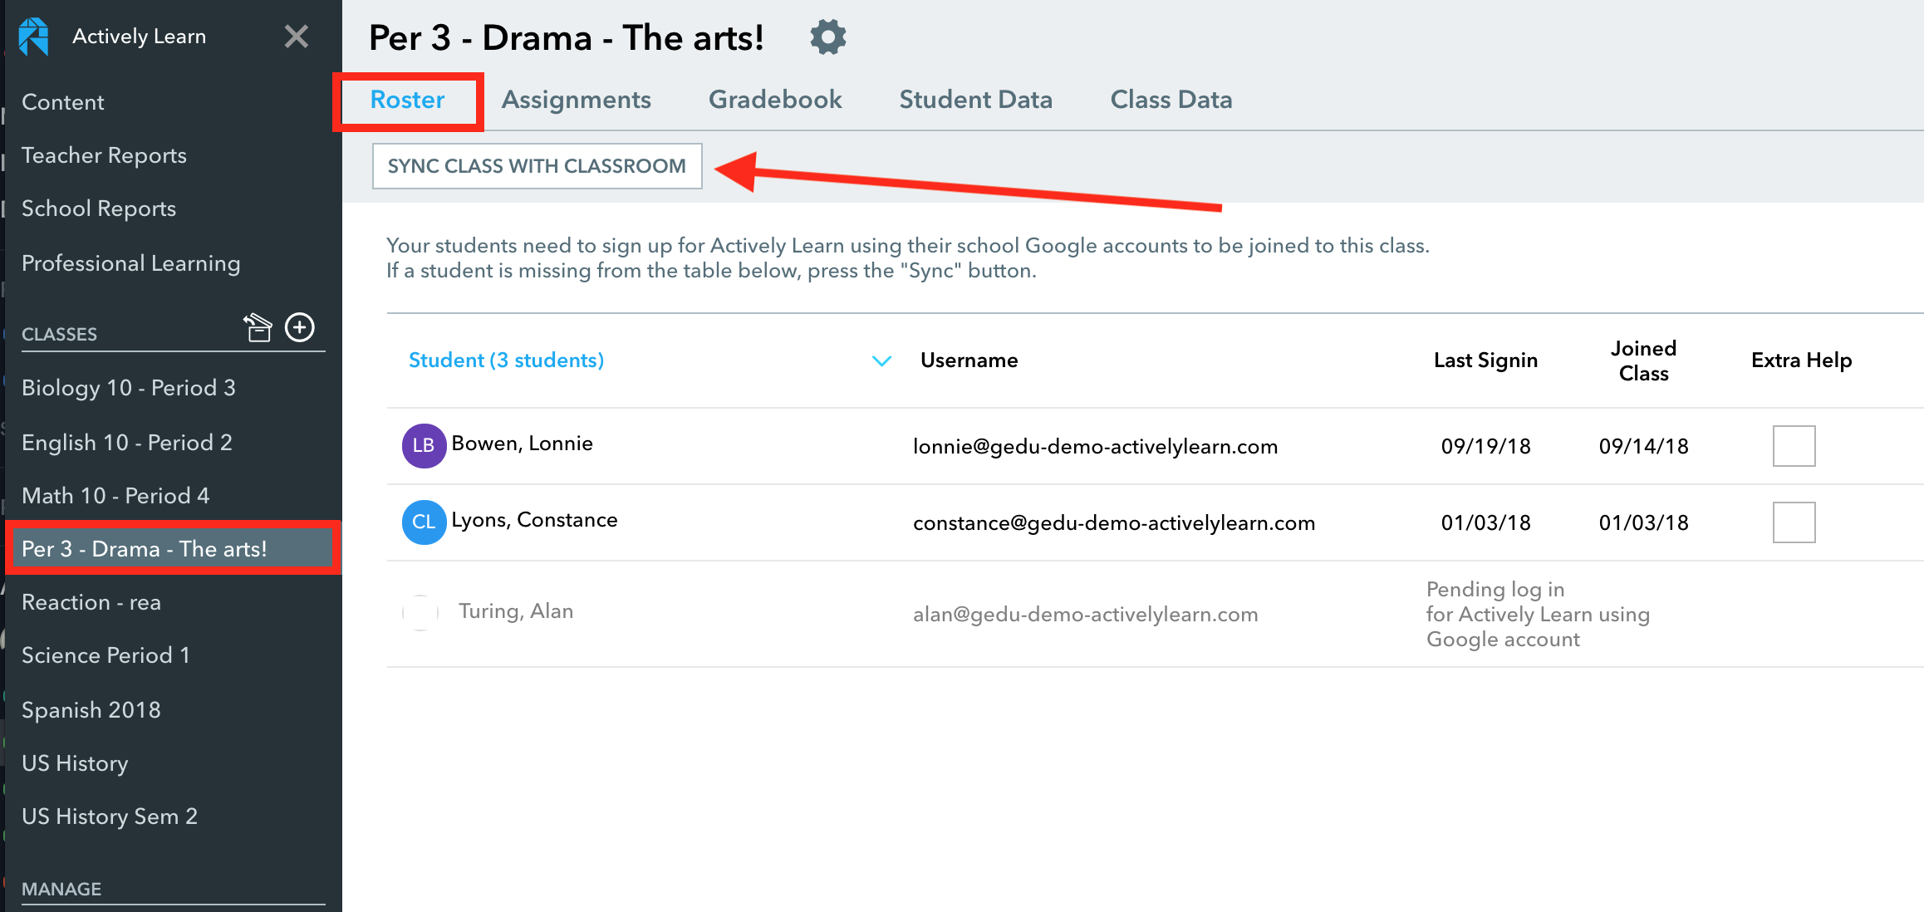
Task: Click the class title Per 3 - Drama
Action: coord(566,38)
